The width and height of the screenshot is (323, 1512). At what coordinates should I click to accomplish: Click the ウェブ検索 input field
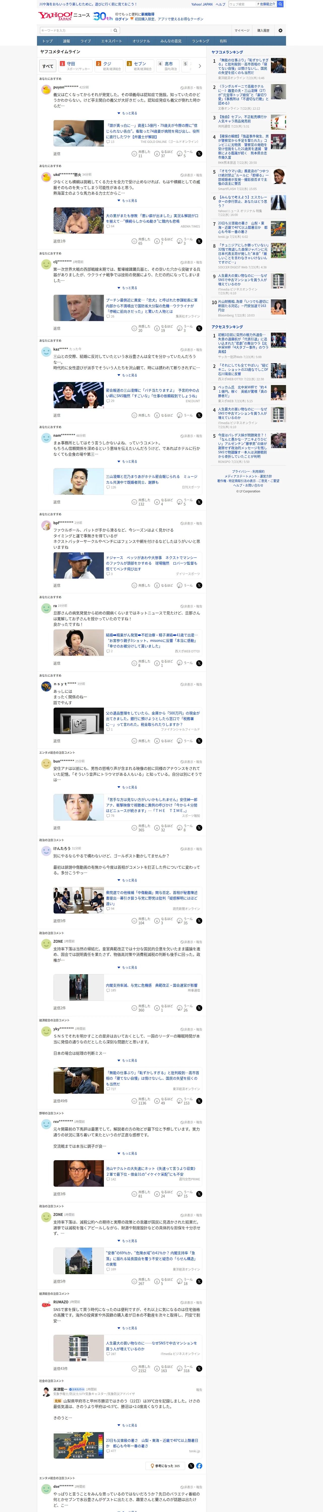(x=242, y=4)
